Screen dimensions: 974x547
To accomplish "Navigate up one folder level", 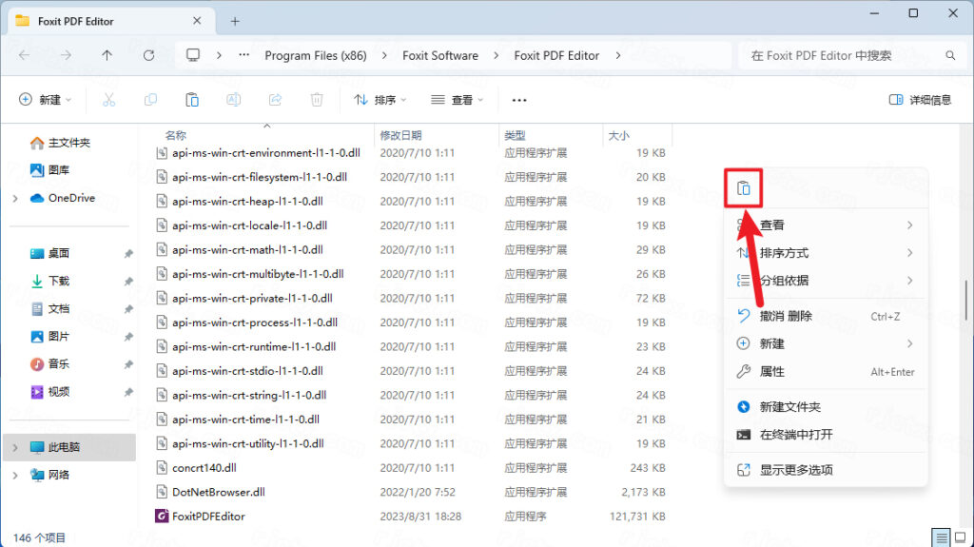I will click(x=107, y=55).
